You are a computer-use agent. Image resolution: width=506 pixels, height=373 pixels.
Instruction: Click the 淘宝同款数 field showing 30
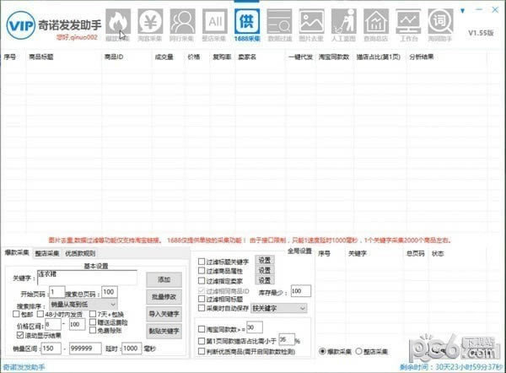pos(255,327)
